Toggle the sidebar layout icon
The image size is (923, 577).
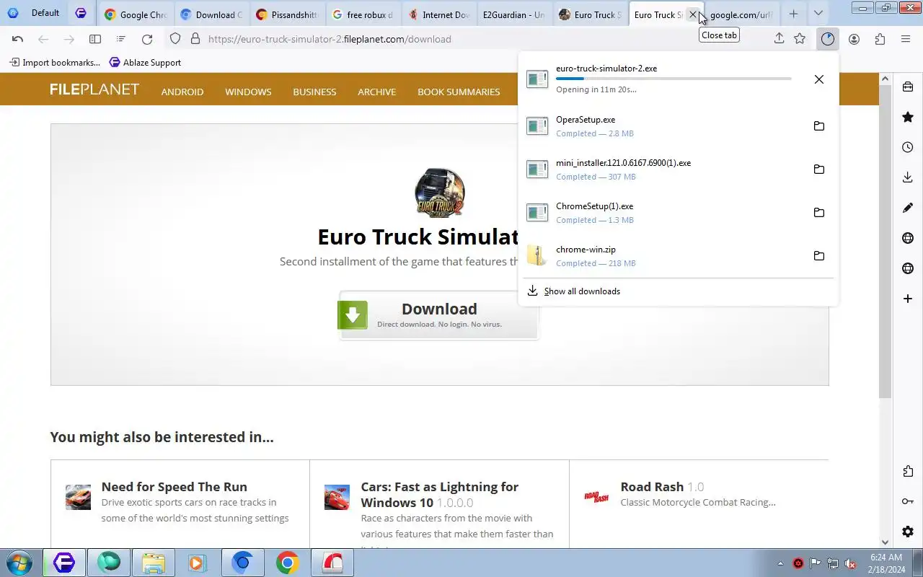click(95, 39)
